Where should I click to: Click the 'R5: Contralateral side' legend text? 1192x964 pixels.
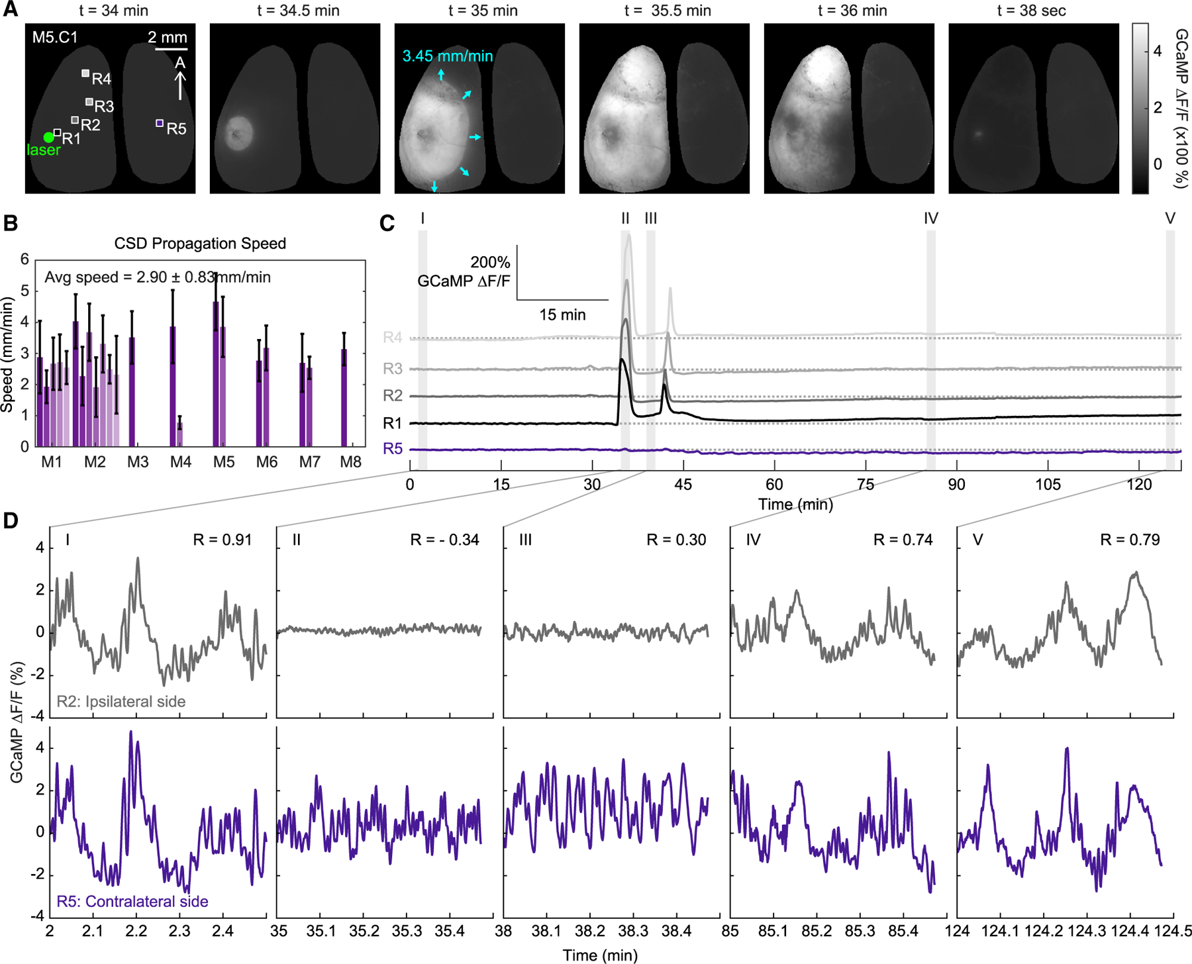tap(132, 901)
